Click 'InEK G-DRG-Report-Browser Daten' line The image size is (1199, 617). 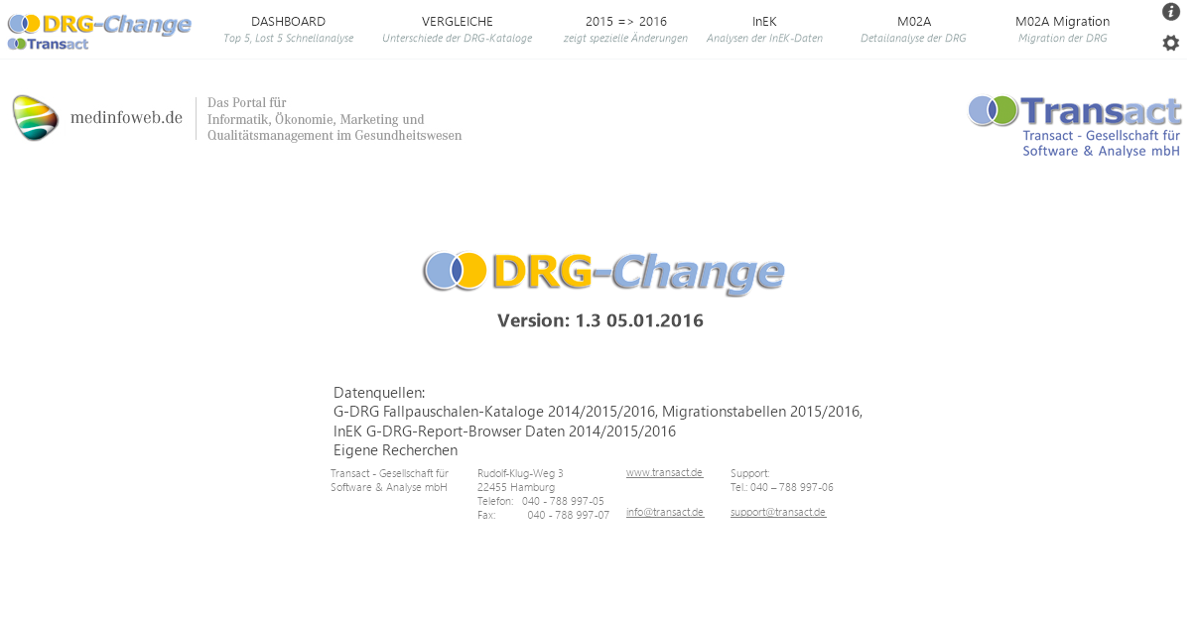tap(504, 432)
